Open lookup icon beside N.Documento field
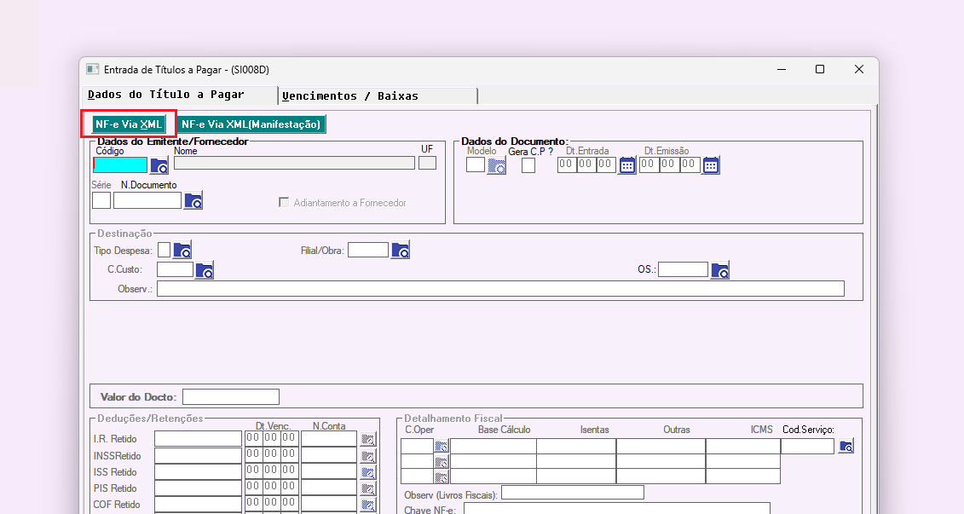 [x=193, y=200]
